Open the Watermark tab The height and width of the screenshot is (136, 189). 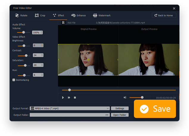pos(101,15)
